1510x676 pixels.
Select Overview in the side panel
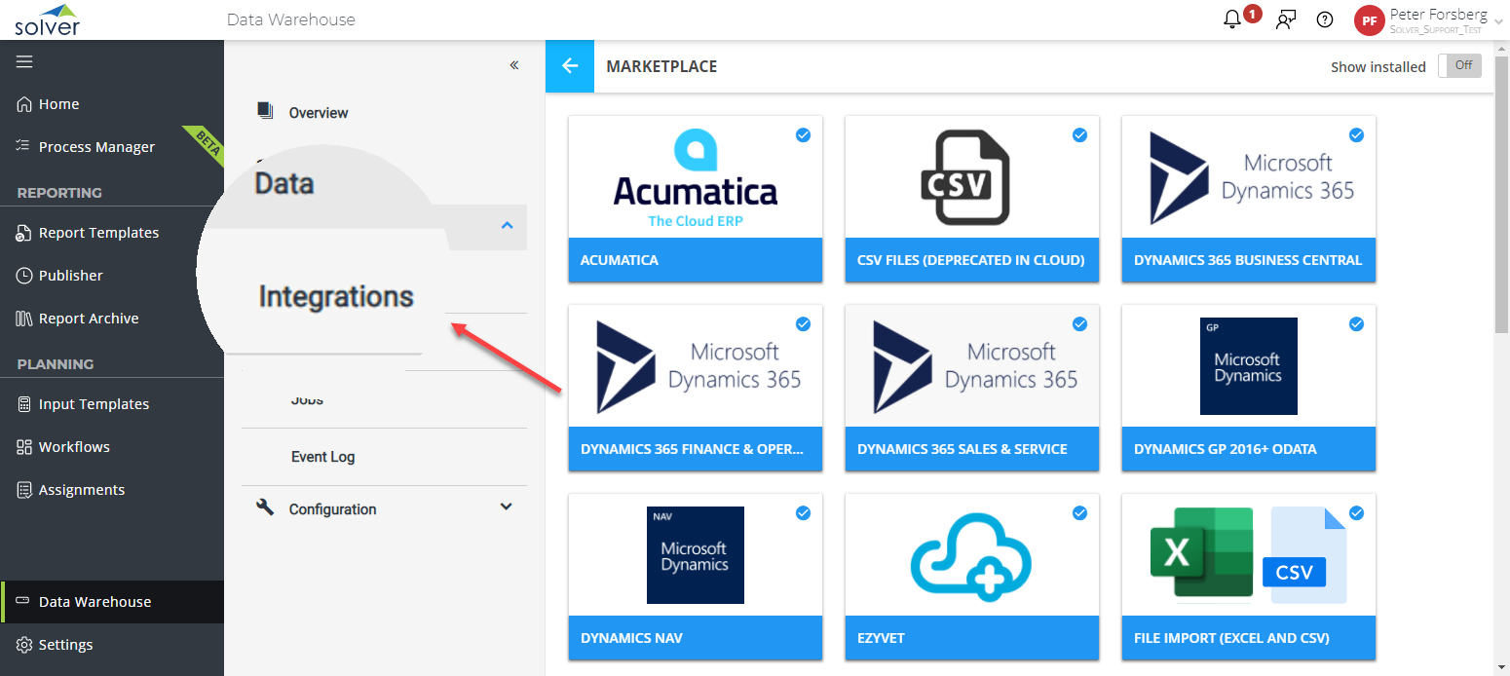(319, 113)
